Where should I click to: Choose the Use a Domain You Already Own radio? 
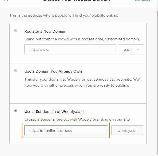click(16, 71)
